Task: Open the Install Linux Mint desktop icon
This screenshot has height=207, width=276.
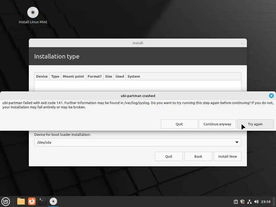Action: pyautogui.click(x=33, y=15)
